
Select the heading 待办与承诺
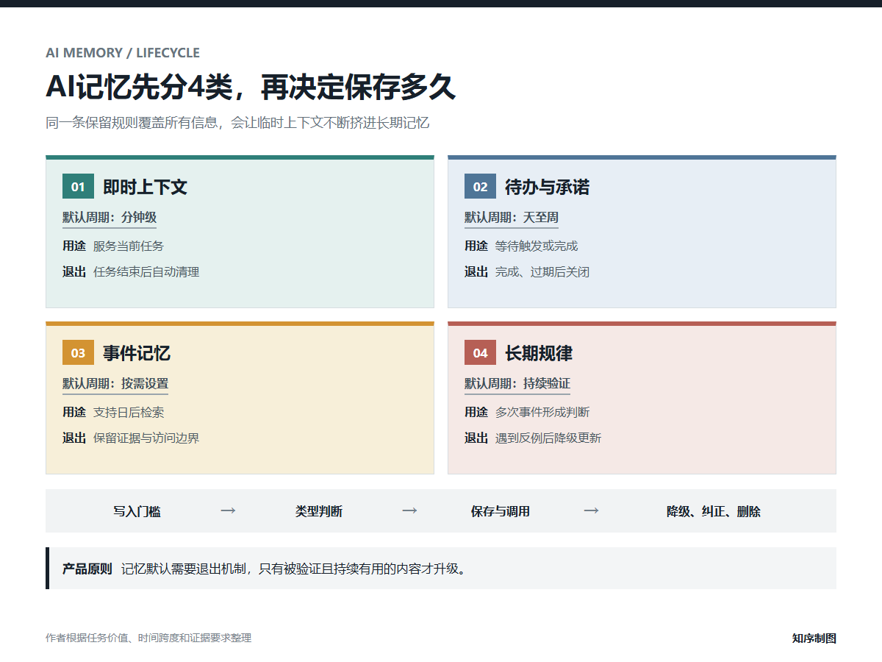547,187
